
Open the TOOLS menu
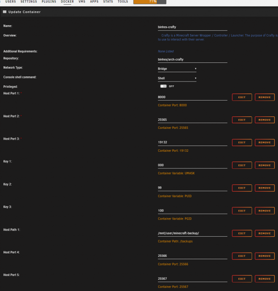pos(123,2)
